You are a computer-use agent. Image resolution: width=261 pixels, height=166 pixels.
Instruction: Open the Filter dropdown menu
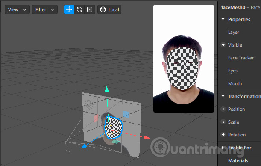click(x=45, y=9)
